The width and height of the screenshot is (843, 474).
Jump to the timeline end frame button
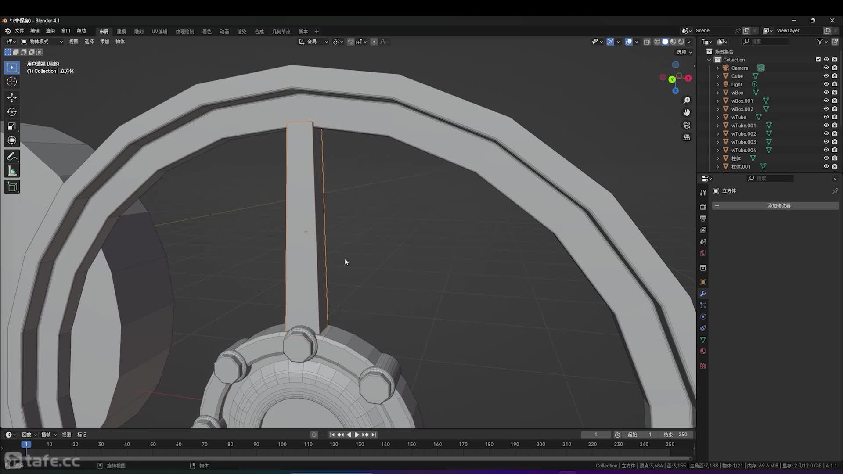pos(374,434)
